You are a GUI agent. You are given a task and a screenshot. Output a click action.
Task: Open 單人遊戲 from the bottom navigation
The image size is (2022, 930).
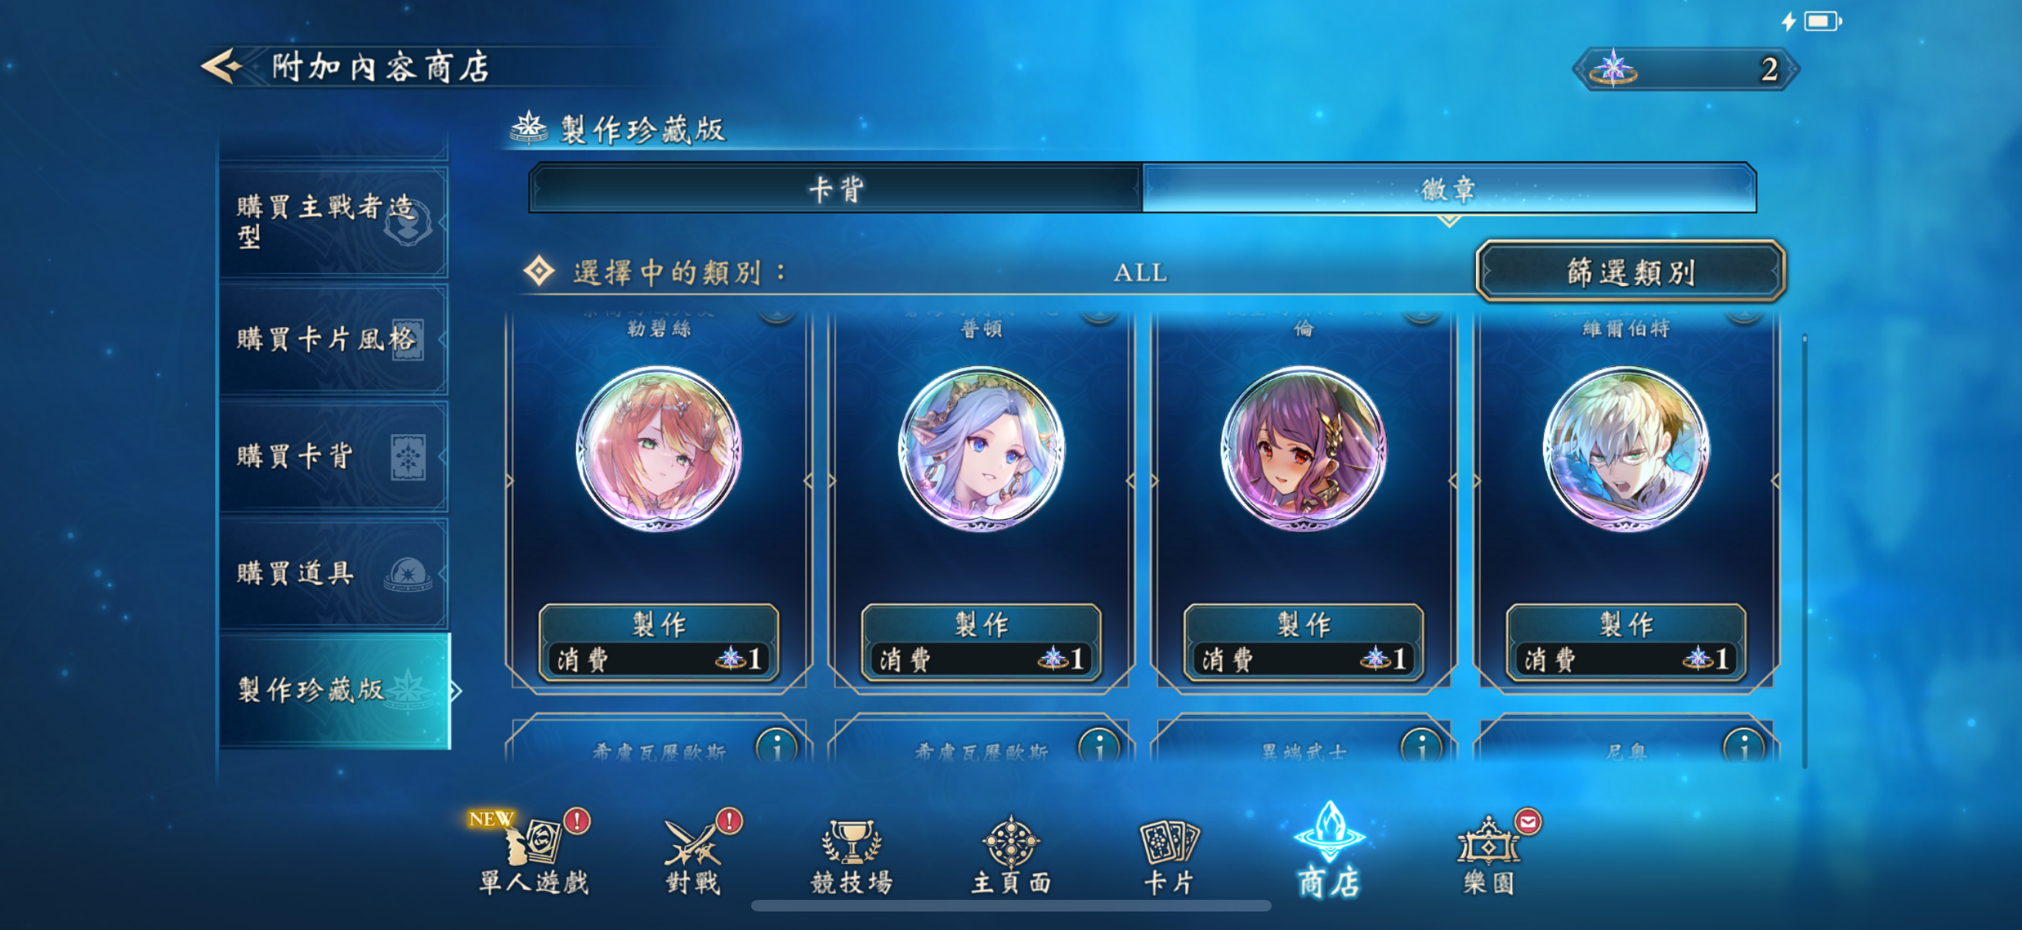click(534, 855)
